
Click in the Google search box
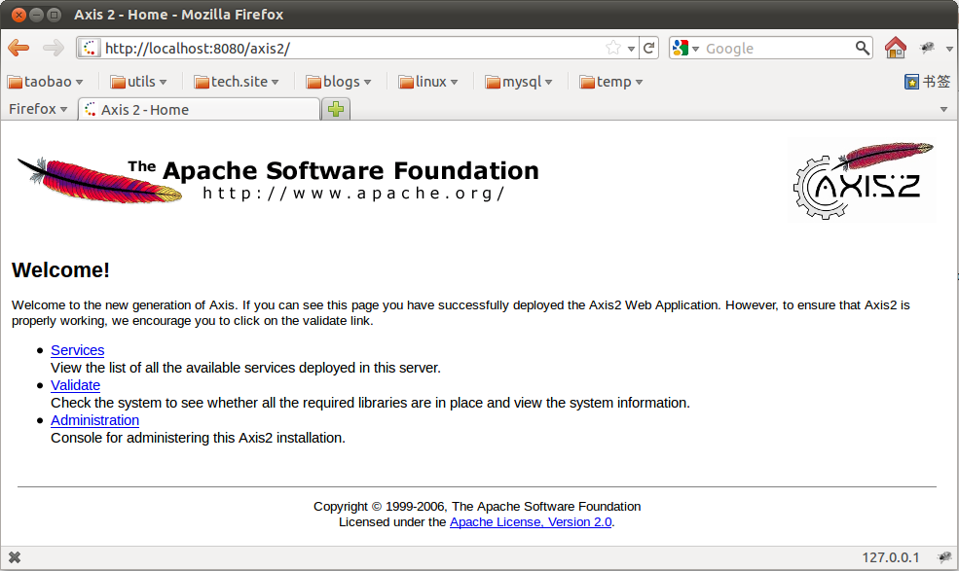click(x=778, y=49)
